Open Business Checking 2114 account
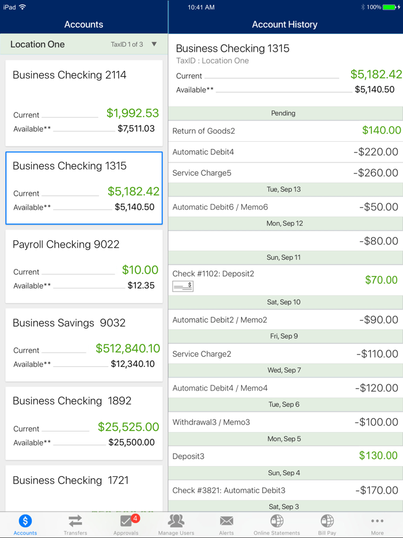 (83, 103)
